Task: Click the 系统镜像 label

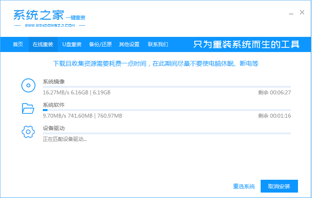Action: 54,82
